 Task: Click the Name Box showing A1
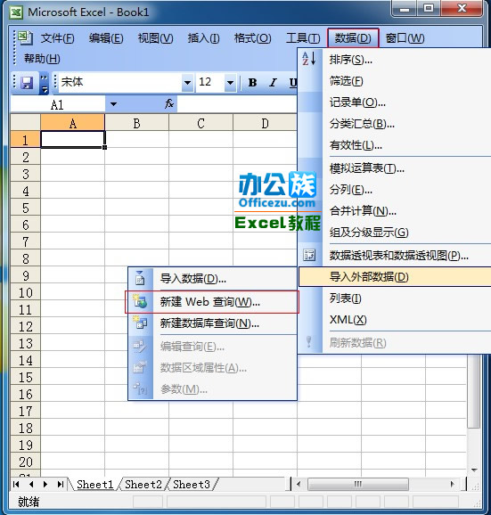(58, 104)
